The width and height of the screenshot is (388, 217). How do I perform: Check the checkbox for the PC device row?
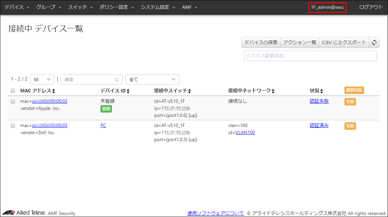(12, 125)
